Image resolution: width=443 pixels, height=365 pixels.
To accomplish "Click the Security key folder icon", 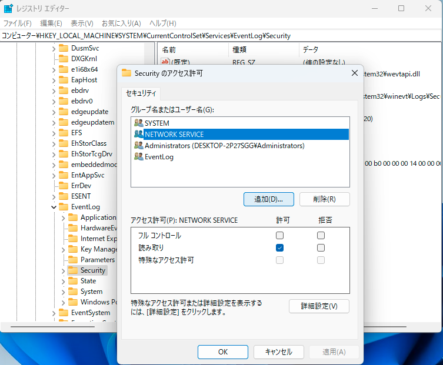I will click(x=73, y=270).
